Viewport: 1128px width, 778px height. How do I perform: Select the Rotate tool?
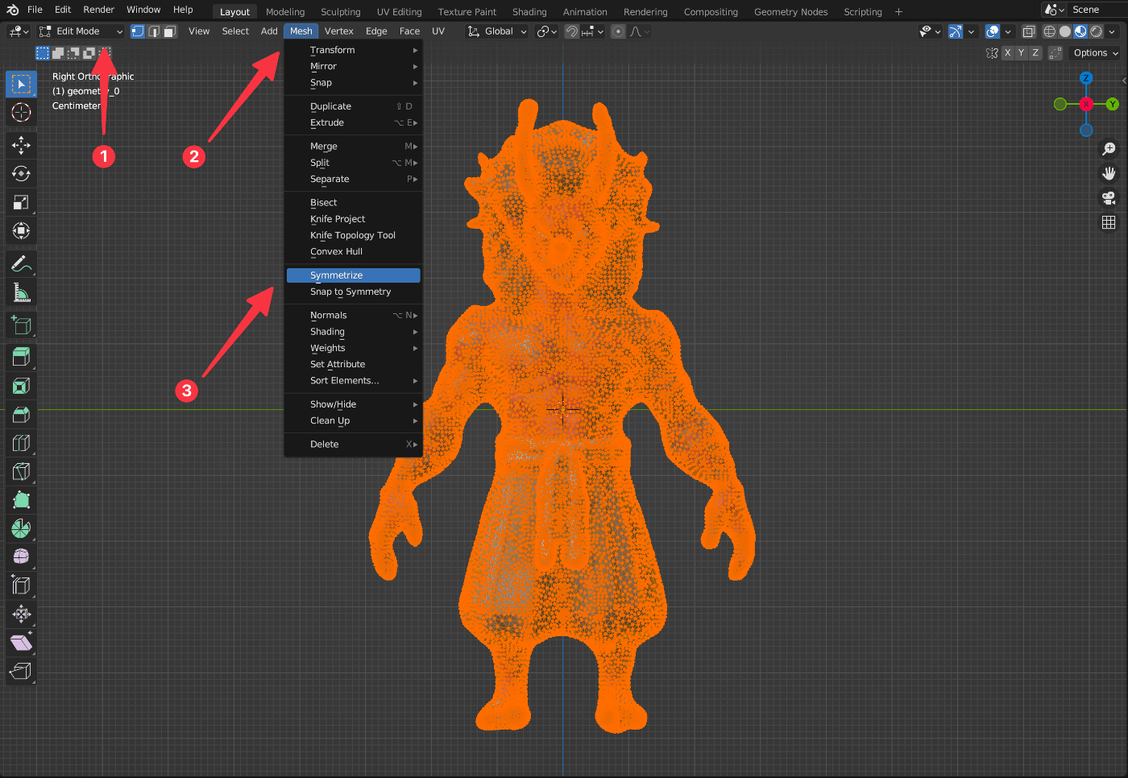21,174
